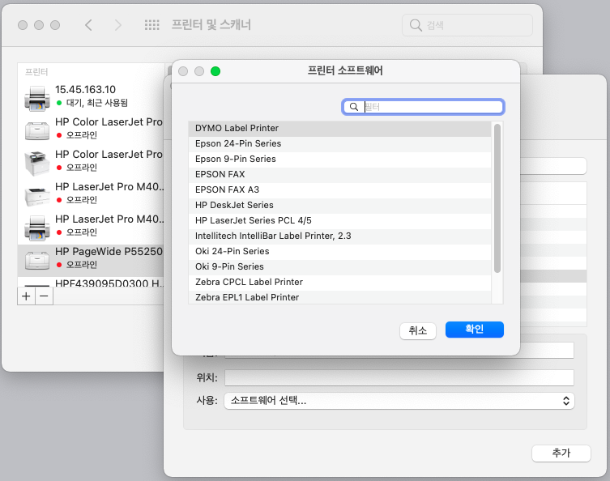The height and width of the screenshot is (481, 610).
Task: Click first HP Color LaserJet Pro printer icon
Action: (x=37, y=130)
